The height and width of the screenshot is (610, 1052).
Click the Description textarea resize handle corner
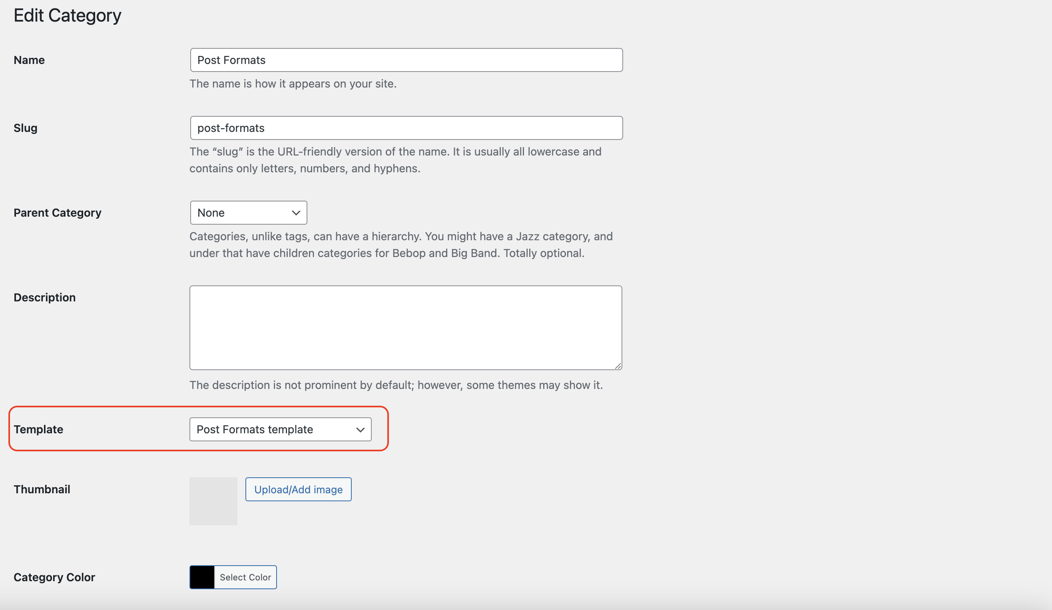(618, 366)
